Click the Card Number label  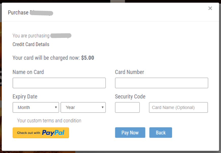(129, 72)
